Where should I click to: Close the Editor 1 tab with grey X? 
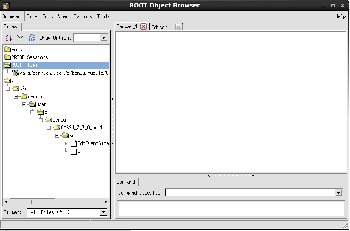tap(178, 27)
